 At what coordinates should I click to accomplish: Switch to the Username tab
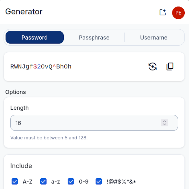point(154,37)
